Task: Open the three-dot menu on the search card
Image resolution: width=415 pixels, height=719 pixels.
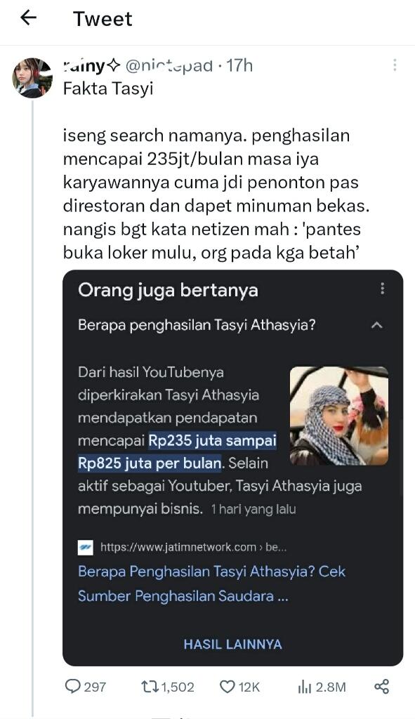Action: point(383,289)
